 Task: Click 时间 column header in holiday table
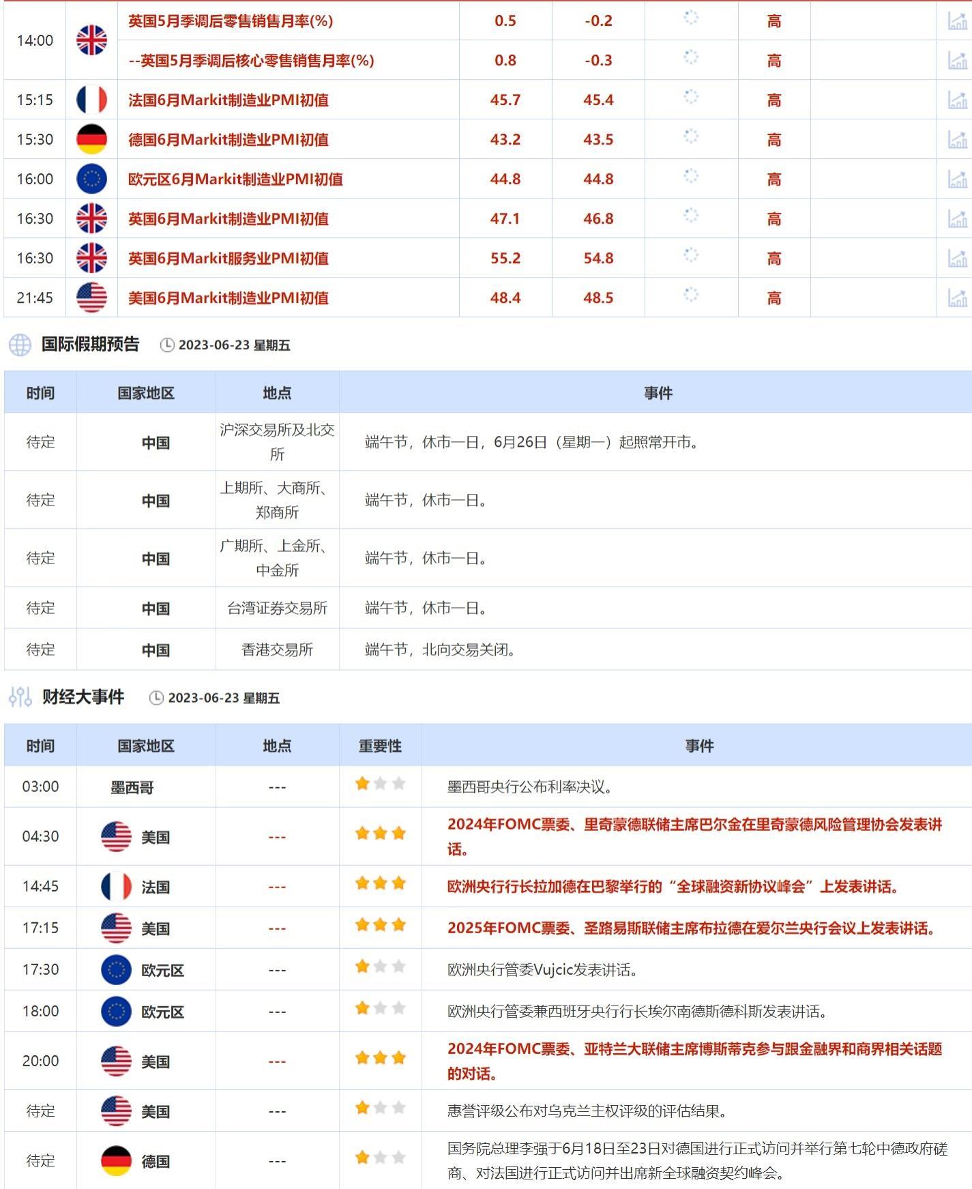pos(40,393)
